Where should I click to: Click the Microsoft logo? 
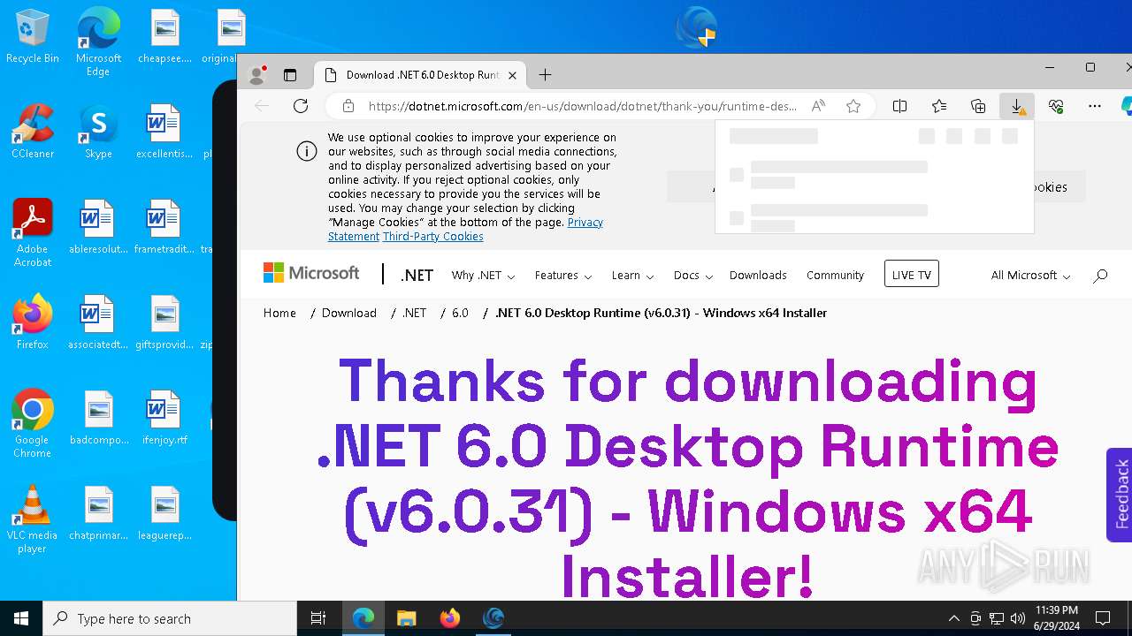pyautogui.click(x=311, y=274)
